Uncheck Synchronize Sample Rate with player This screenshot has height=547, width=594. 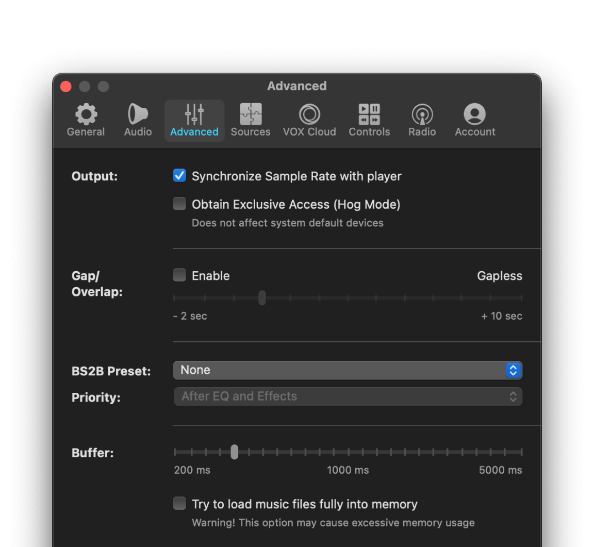[x=179, y=175]
